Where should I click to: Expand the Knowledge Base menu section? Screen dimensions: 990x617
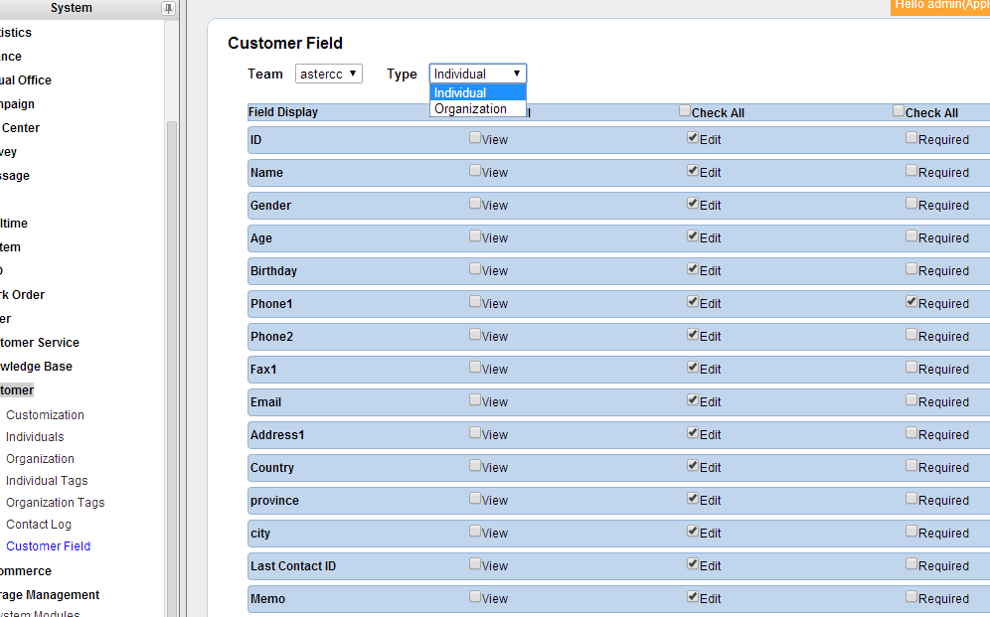click(x=36, y=367)
